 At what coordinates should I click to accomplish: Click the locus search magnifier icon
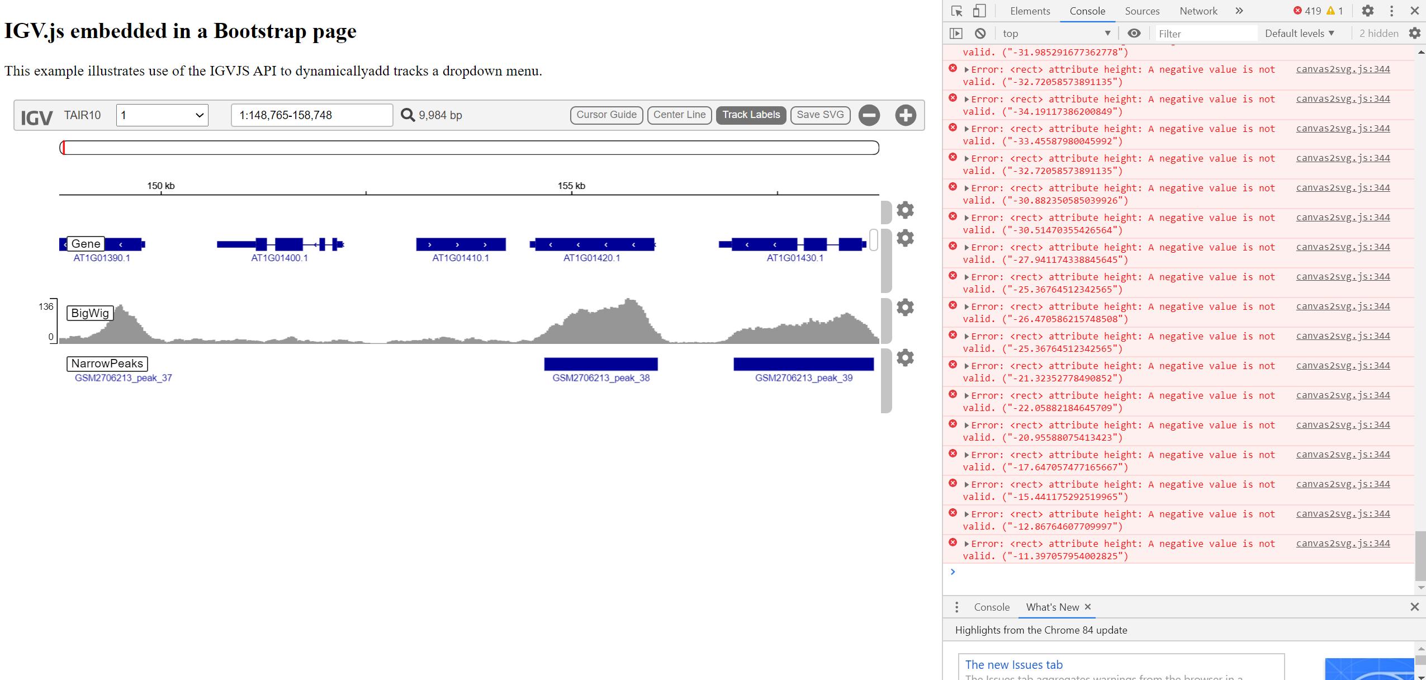(x=408, y=115)
